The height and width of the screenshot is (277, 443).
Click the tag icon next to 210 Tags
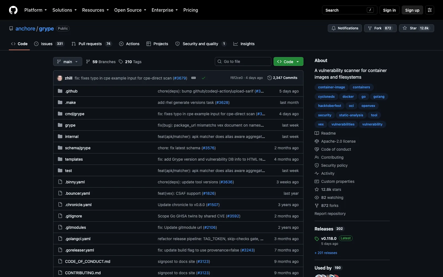[121, 61]
